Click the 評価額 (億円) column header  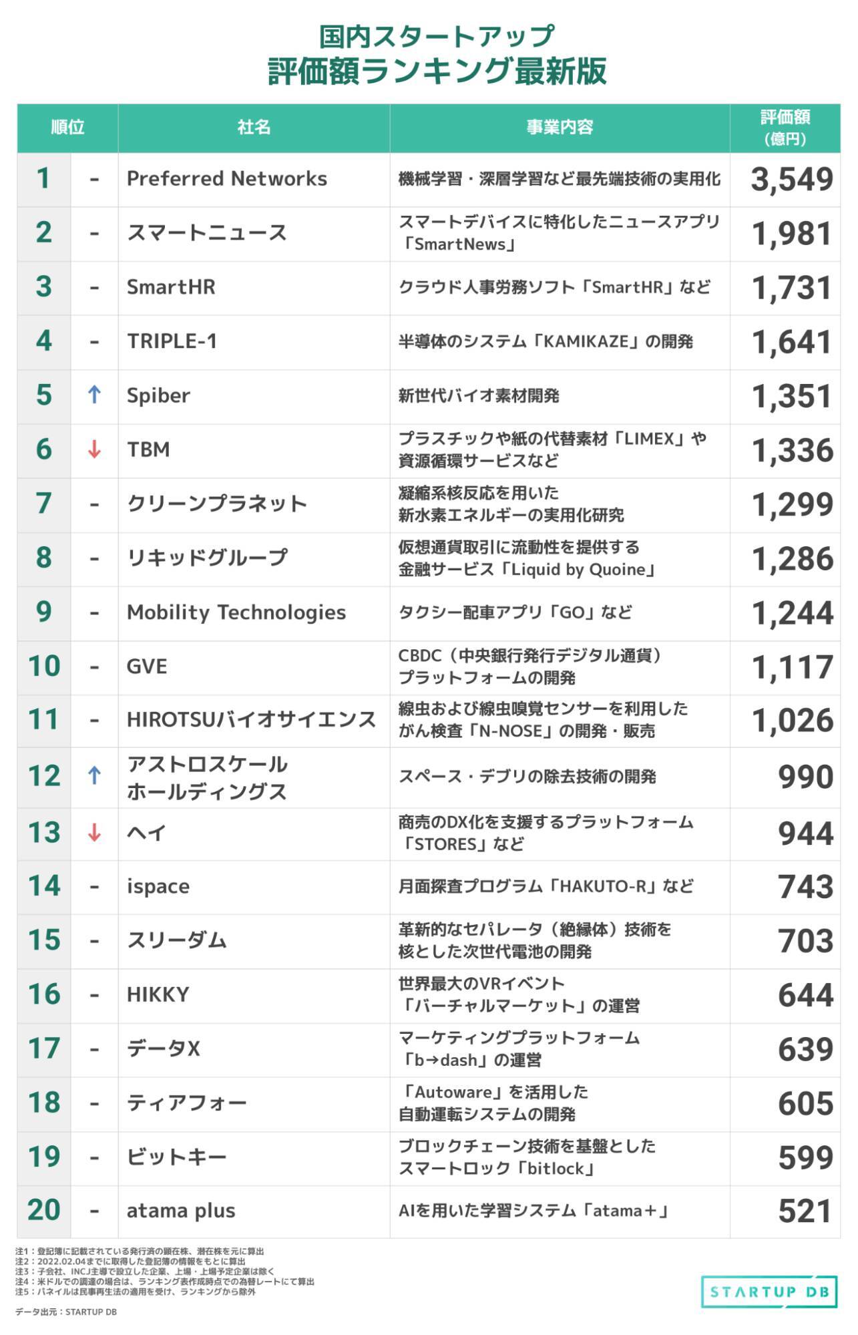(785, 128)
